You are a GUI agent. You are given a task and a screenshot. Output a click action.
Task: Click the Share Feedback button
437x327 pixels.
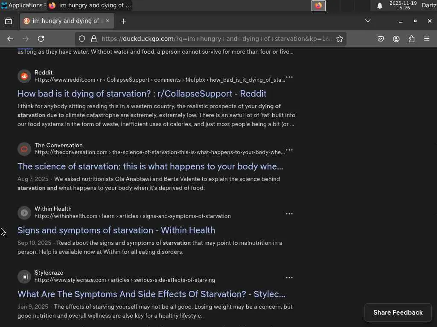pos(398,313)
